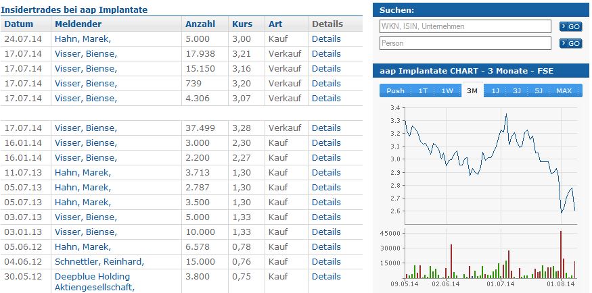Open Hahn, Marek link dated 05.06.12
This screenshot has width=592, height=293.
[x=83, y=247]
